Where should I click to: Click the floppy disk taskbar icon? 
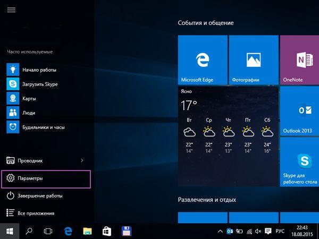tap(127, 231)
